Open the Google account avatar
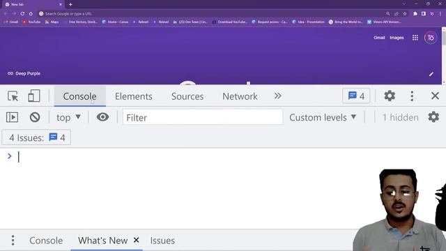Image resolution: width=446 pixels, height=251 pixels. [x=431, y=38]
